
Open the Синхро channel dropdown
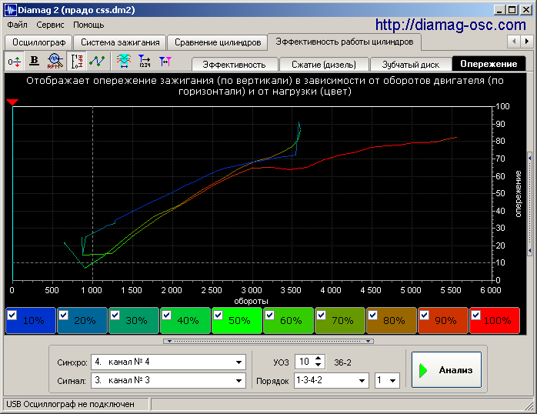coord(238,362)
